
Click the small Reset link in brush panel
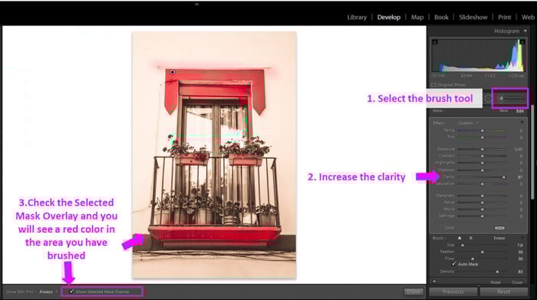point(496,282)
